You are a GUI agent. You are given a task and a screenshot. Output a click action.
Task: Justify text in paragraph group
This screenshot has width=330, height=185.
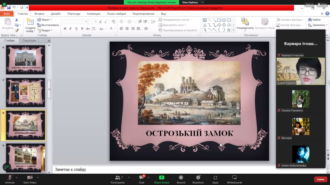click(138, 29)
